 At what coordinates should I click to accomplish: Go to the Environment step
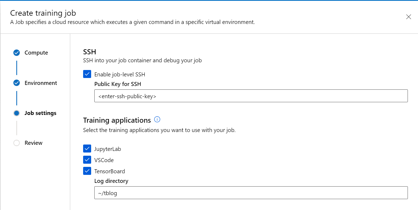click(x=41, y=83)
